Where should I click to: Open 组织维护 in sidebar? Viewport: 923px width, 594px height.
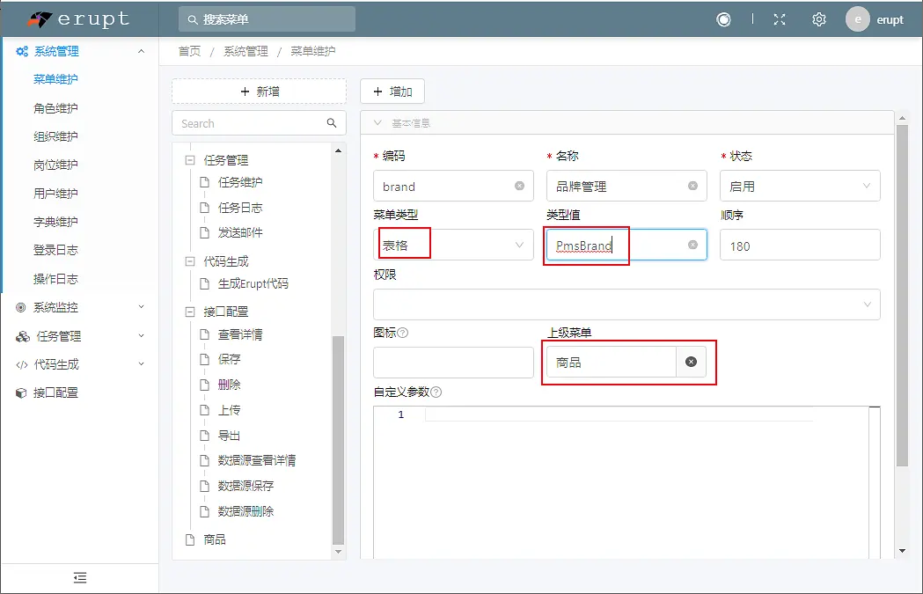pos(55,136)
